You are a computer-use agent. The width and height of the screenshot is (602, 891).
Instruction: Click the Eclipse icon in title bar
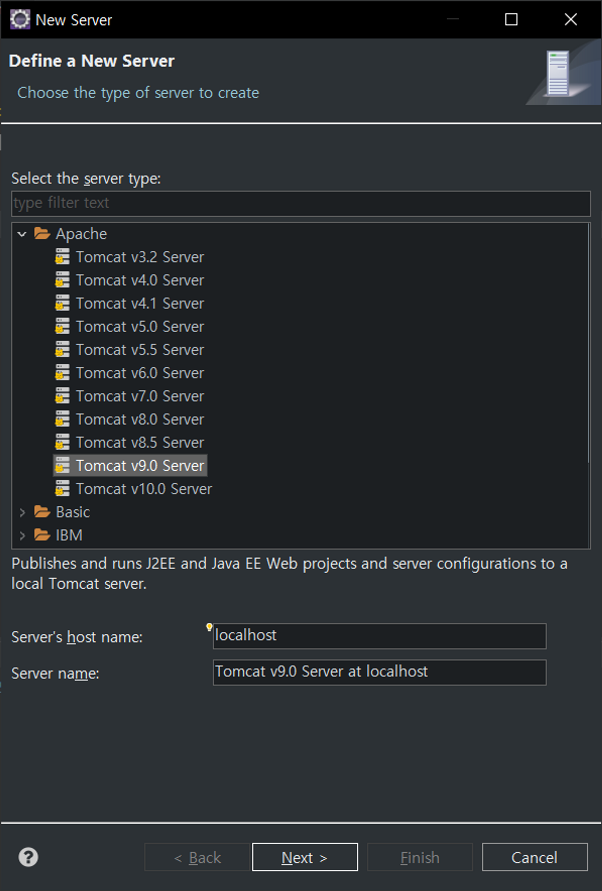click(20, 19)
